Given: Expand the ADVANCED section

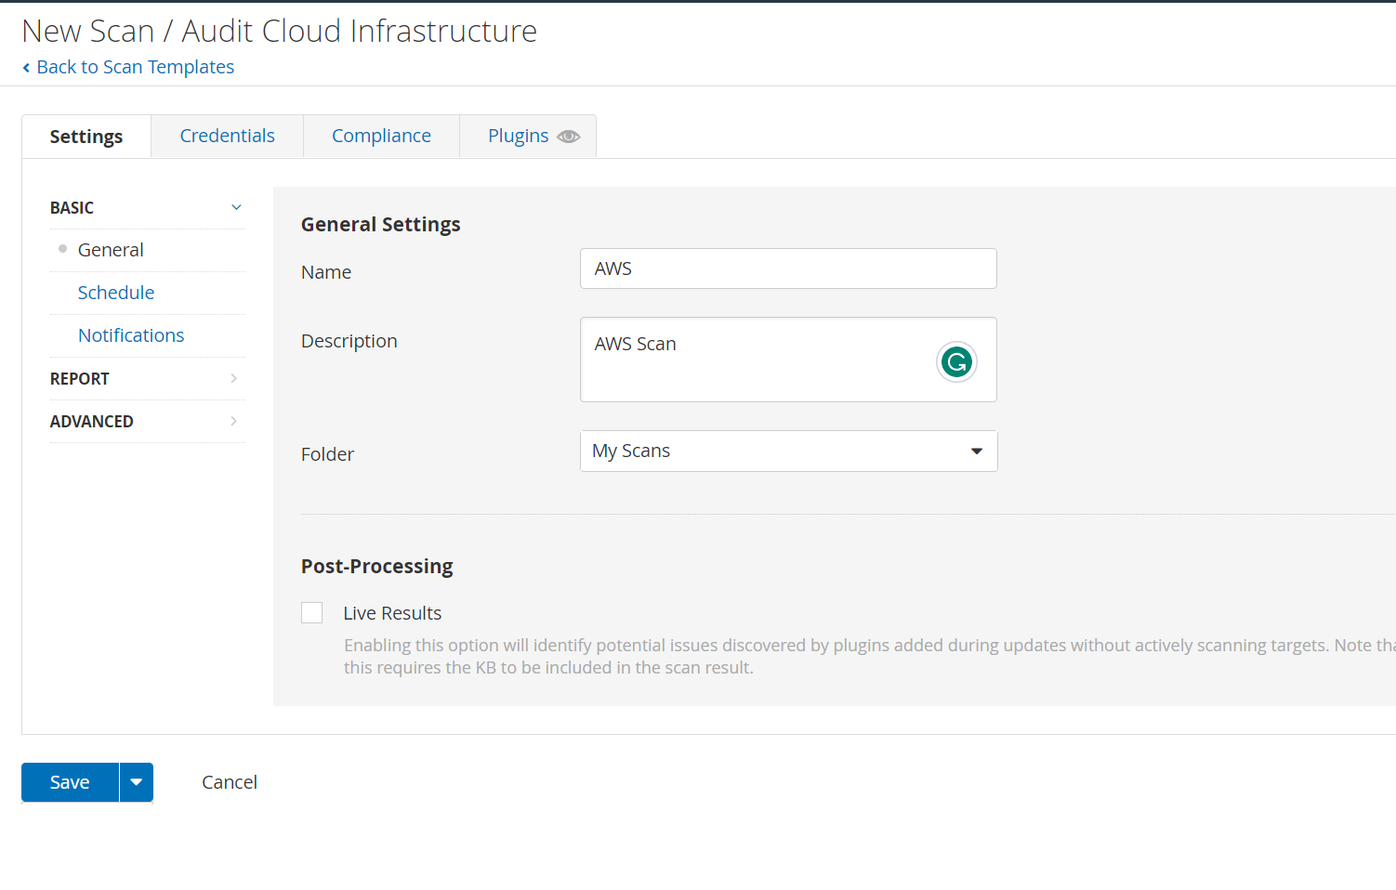Looking at the screenshot, I should [146, 421].
